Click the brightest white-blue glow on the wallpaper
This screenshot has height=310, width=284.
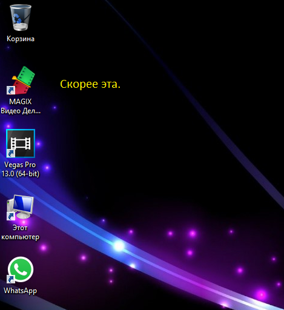tap(119, 246)
